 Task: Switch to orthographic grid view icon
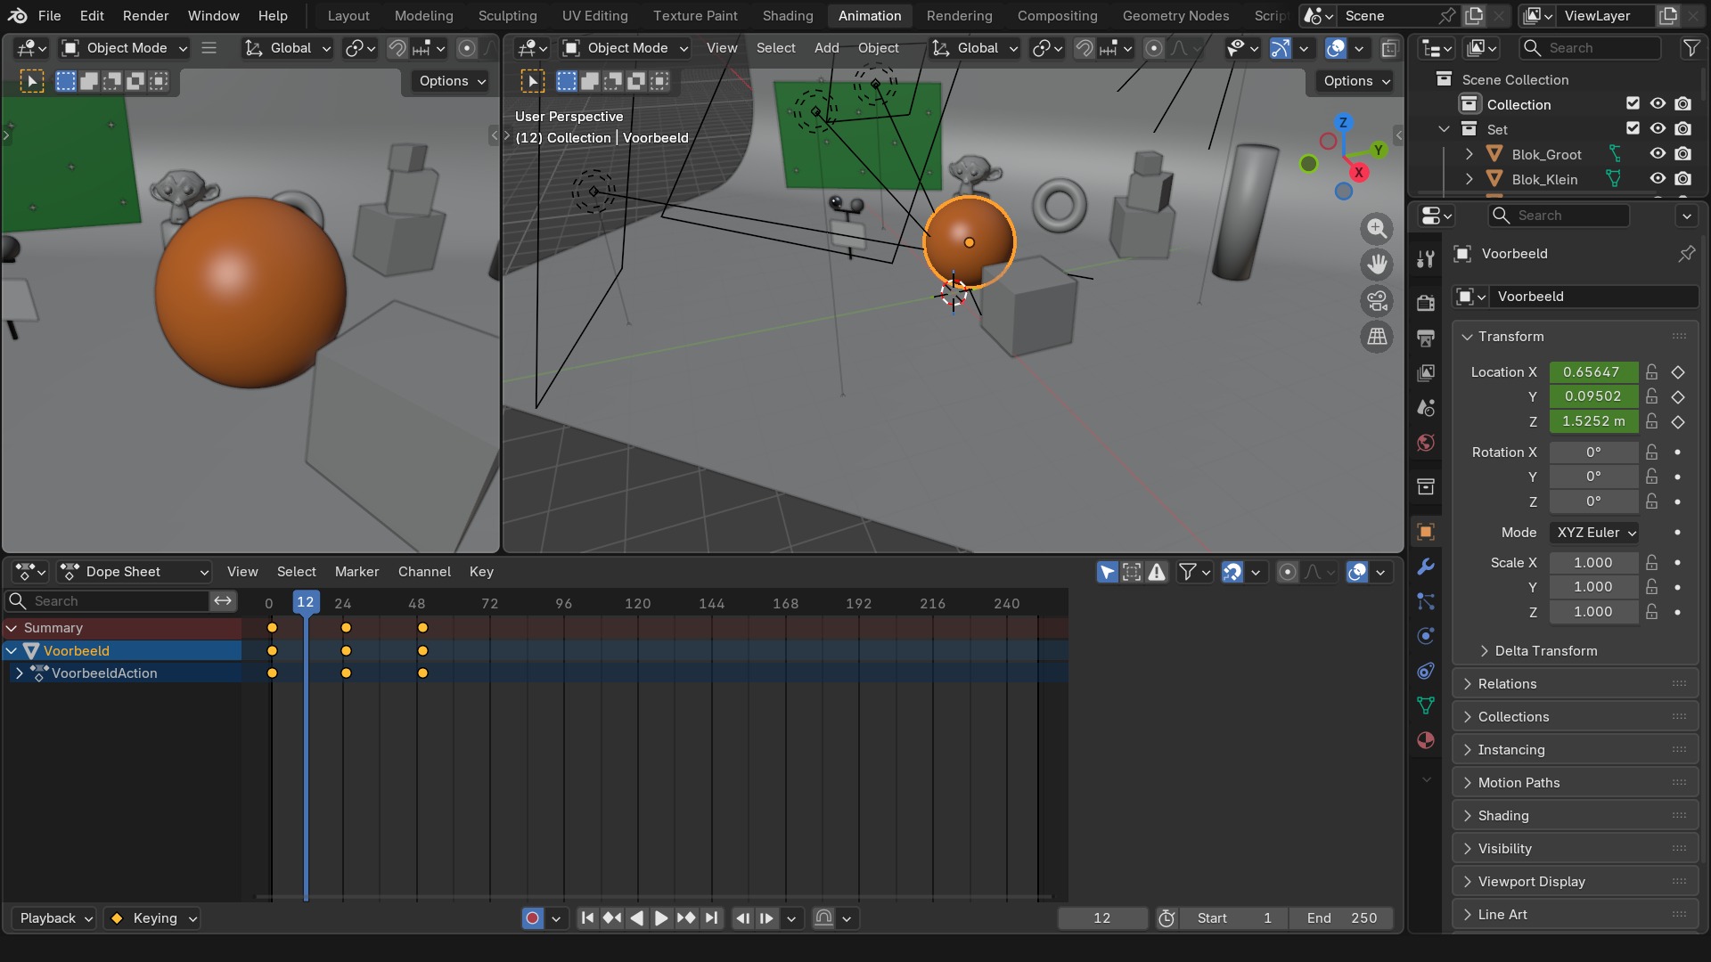tap(1377, 337)
